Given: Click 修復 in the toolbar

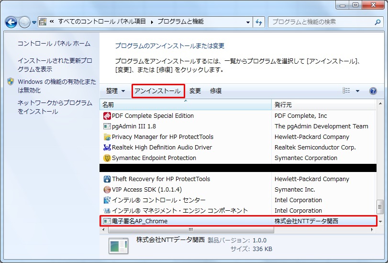Looking at the screenshot, I should click(x=216, y=91).
